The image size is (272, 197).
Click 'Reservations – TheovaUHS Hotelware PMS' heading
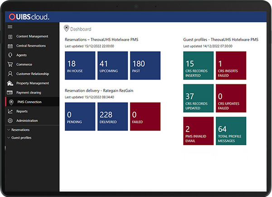(x=102, y=39)
